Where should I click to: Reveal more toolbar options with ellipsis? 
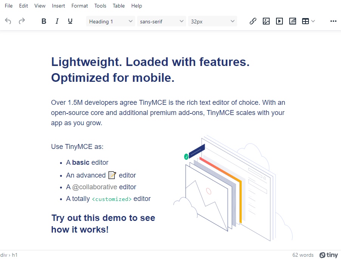333,21
